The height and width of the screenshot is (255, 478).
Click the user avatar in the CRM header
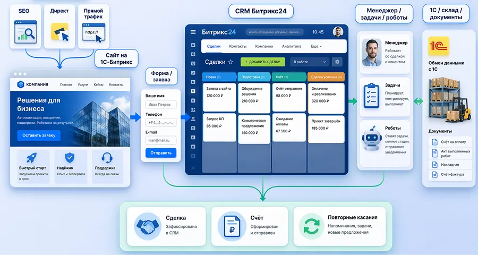pos(338,32)
